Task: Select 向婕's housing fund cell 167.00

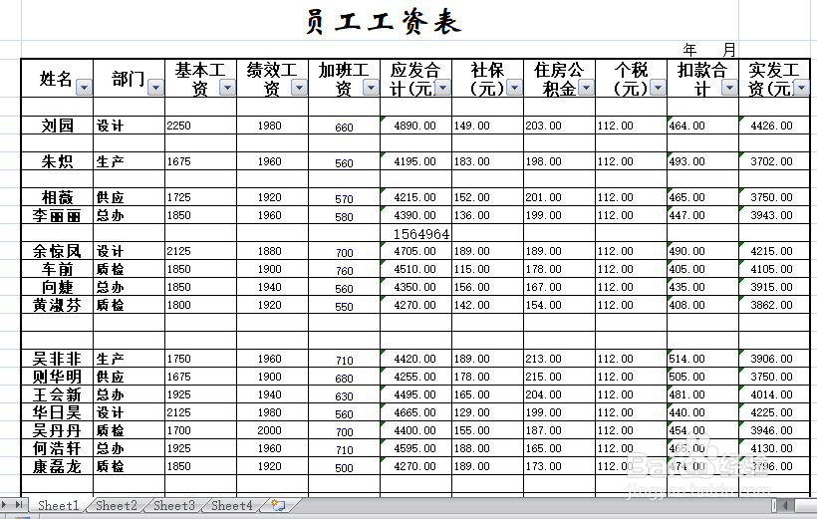Action: (559, 287)
